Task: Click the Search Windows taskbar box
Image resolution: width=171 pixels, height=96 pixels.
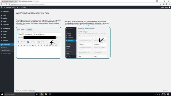Action: 20,94
